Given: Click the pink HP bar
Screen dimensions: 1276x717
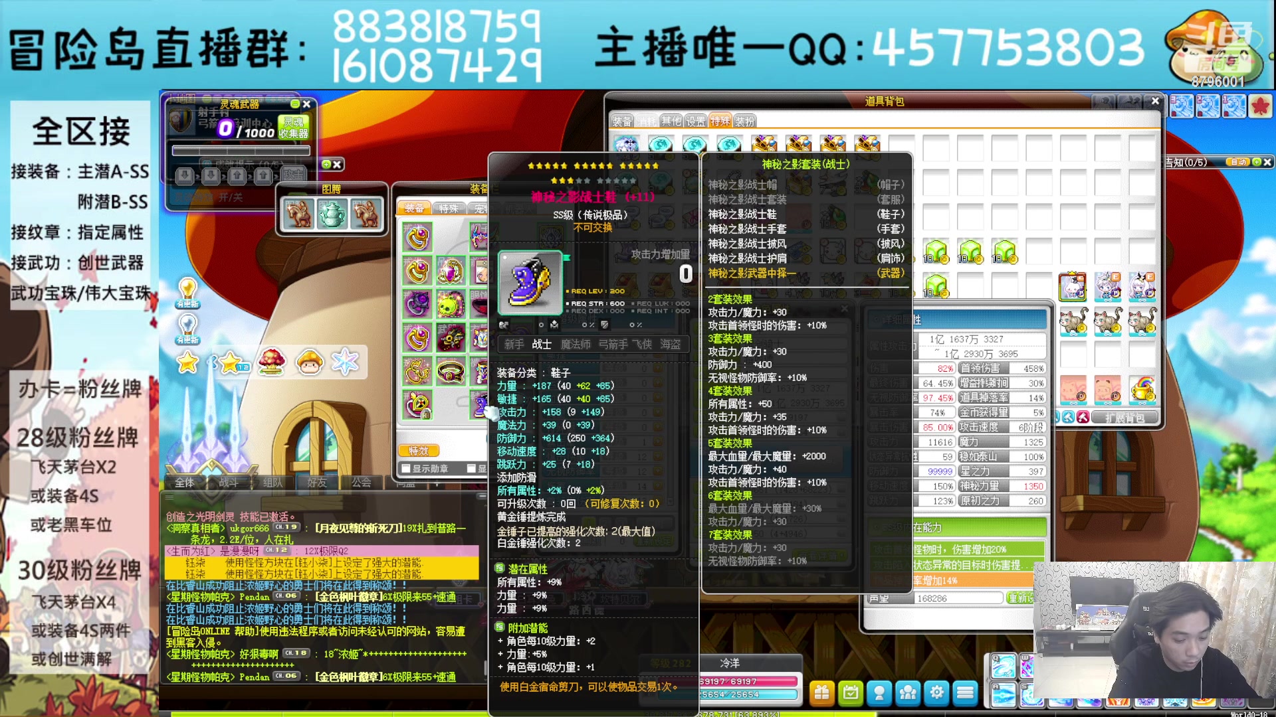Looking at the screenshot, I should click(x=748, y=681).
